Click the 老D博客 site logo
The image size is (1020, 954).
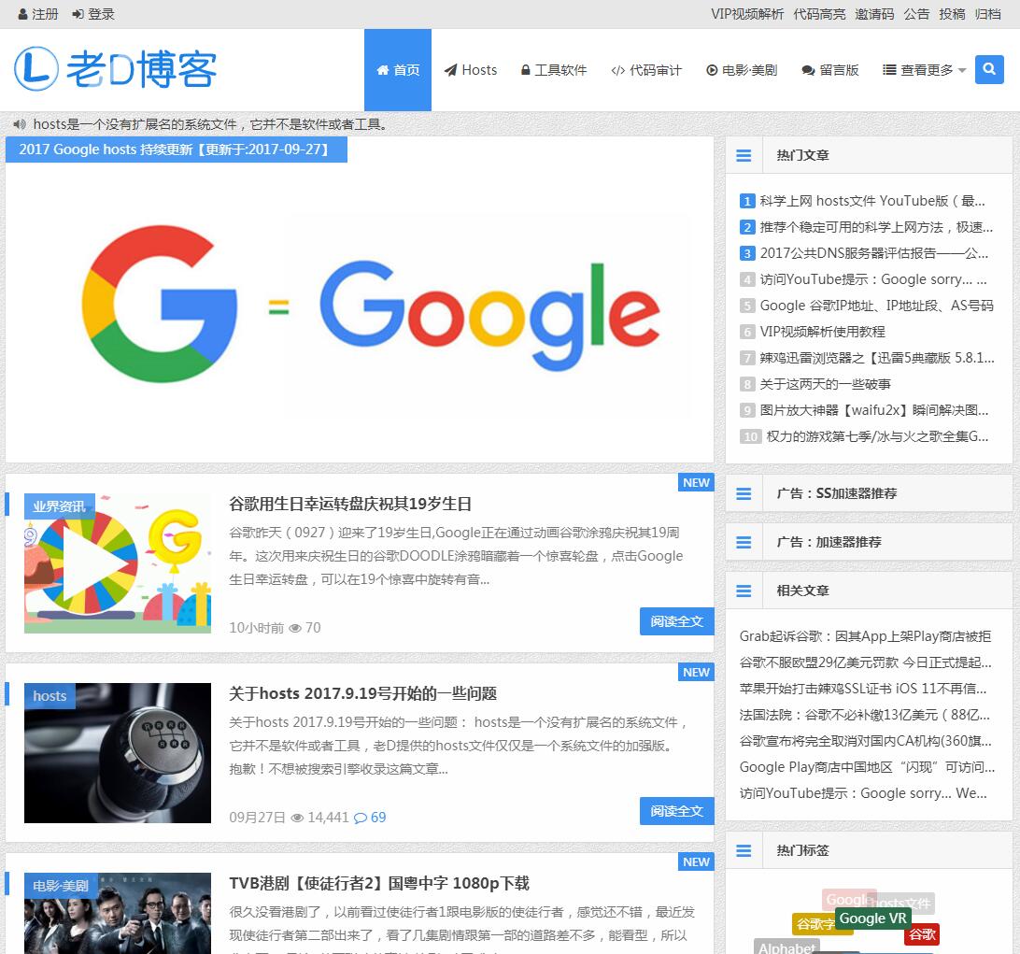[x=116, y=68]
